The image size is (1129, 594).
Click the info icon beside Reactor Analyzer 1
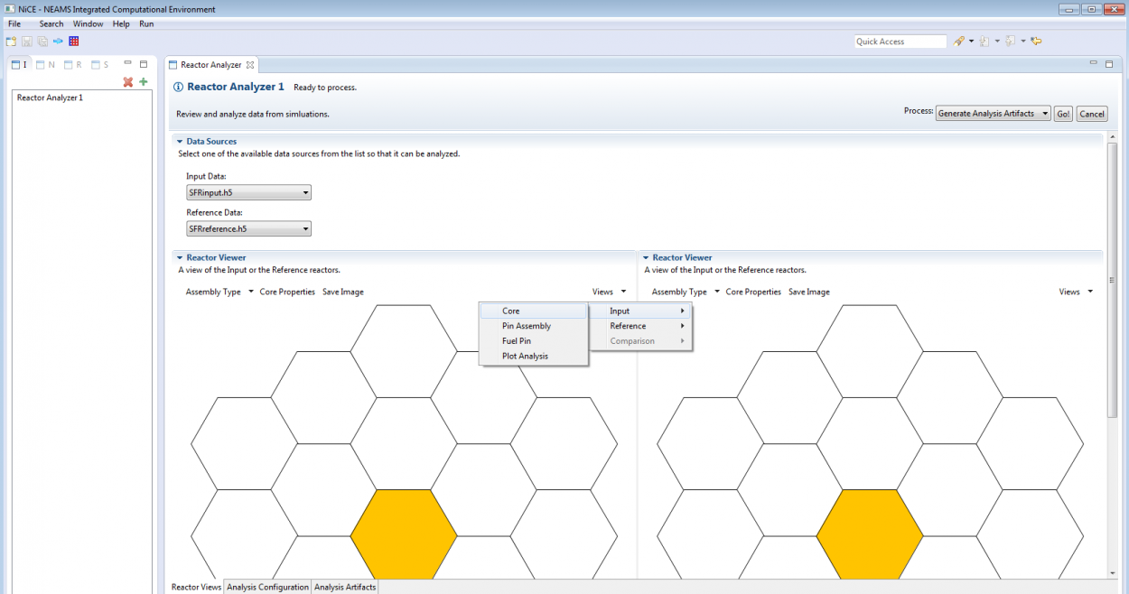pyautogui.click(x=178, y=88)
